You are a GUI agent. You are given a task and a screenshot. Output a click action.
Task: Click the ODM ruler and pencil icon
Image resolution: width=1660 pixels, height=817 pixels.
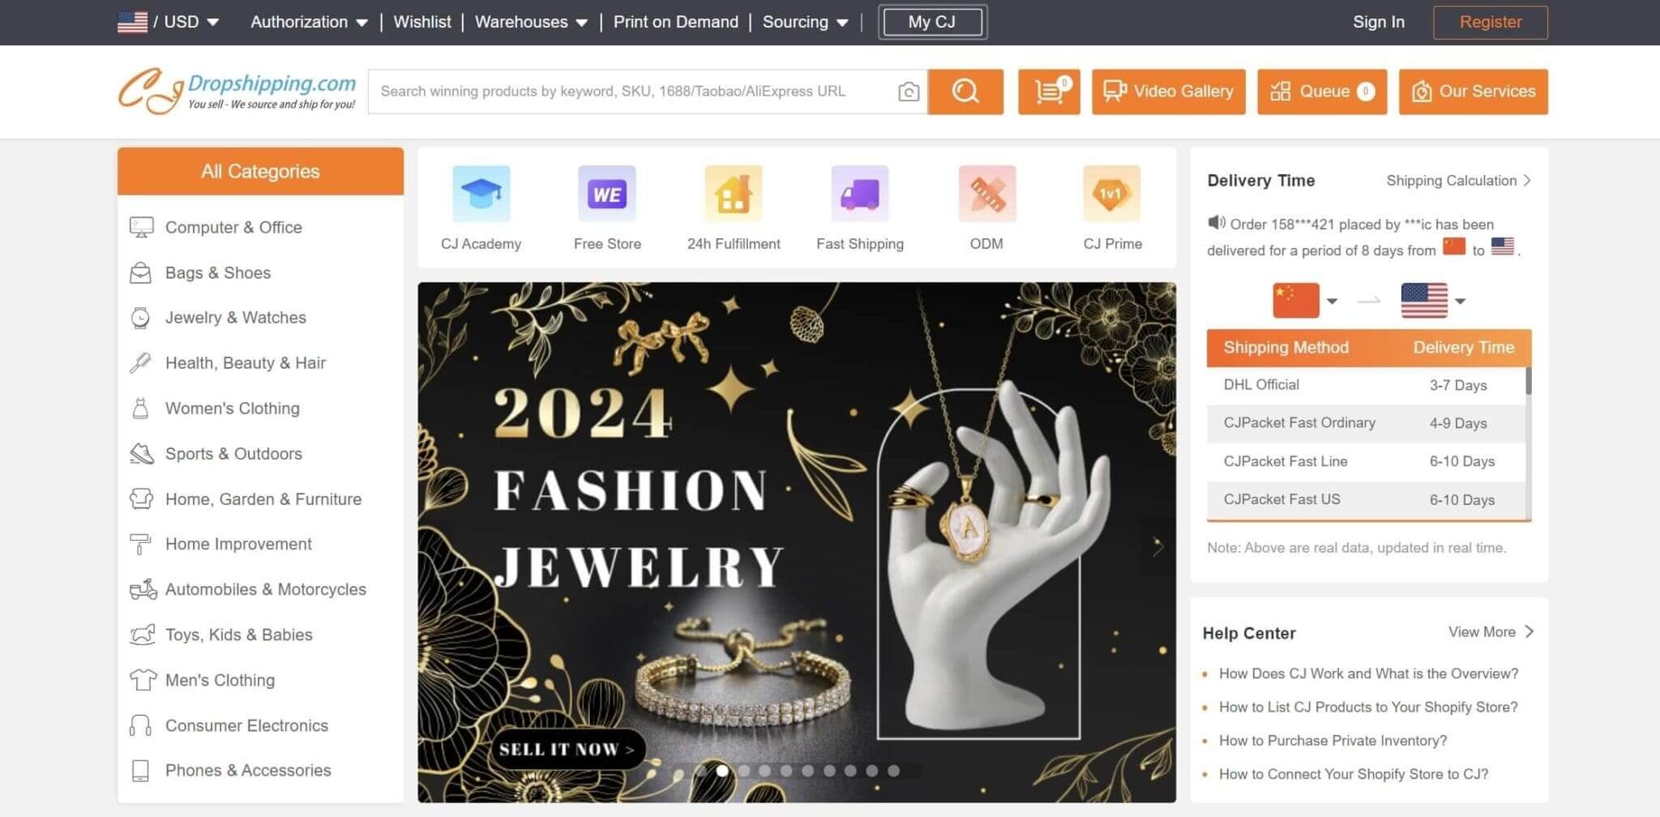tap(986, 195)
